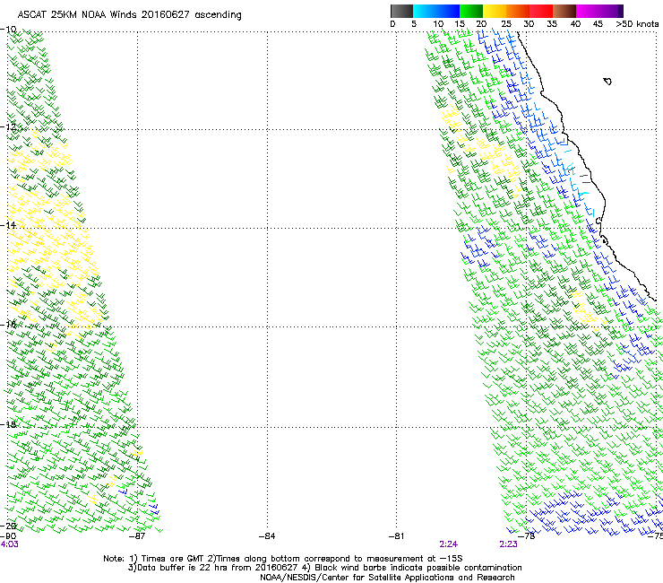This screenshot has height=583, width=663.
Task: Click the -84 longitude label
Action: [267, 536]
